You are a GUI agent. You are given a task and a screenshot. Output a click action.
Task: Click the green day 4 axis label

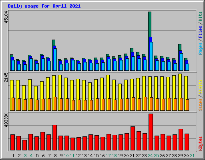31,156
